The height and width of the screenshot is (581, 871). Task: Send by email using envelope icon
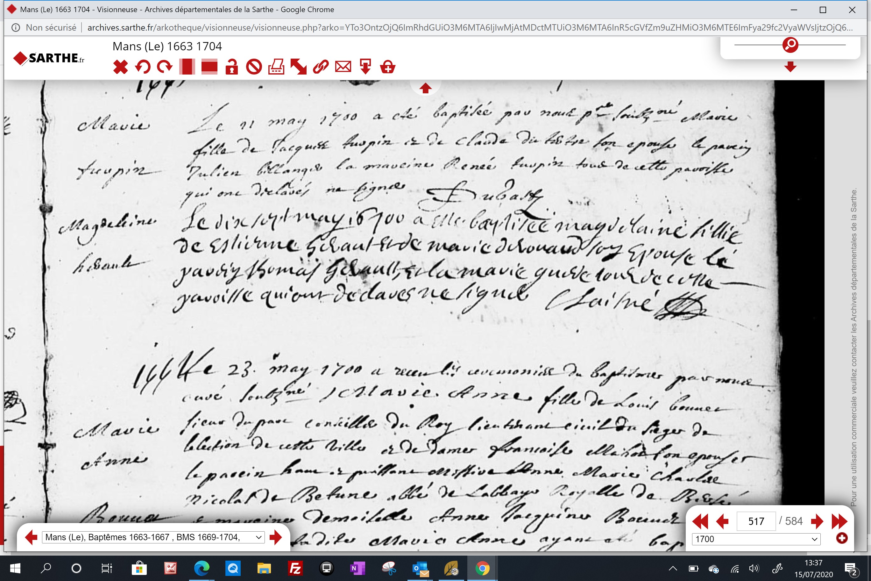tap(343, 67)
